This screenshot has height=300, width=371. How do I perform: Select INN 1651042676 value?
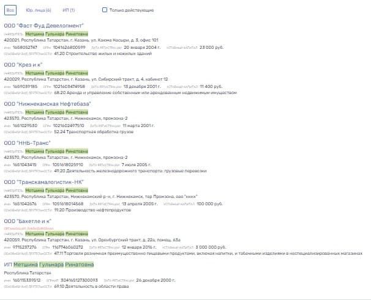click(24, 204)
